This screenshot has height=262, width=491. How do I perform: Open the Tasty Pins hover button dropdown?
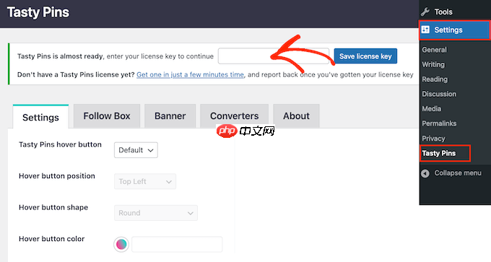click(x=136, y=150)
